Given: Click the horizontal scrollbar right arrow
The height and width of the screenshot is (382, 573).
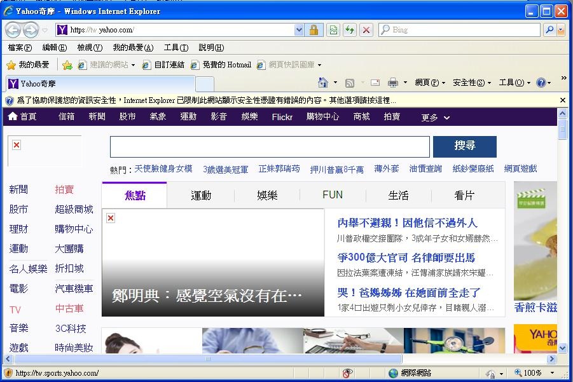Looking at the screenshot, I should pyautogui.click(x=552, y=359).
